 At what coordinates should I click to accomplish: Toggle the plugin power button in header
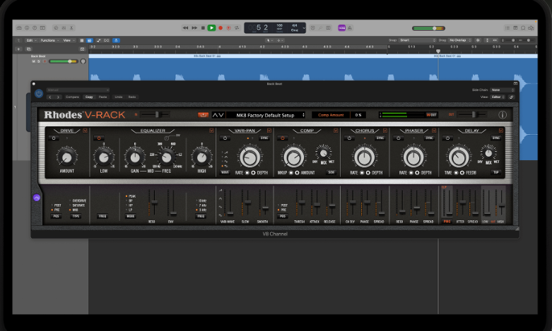coord(39,93)
